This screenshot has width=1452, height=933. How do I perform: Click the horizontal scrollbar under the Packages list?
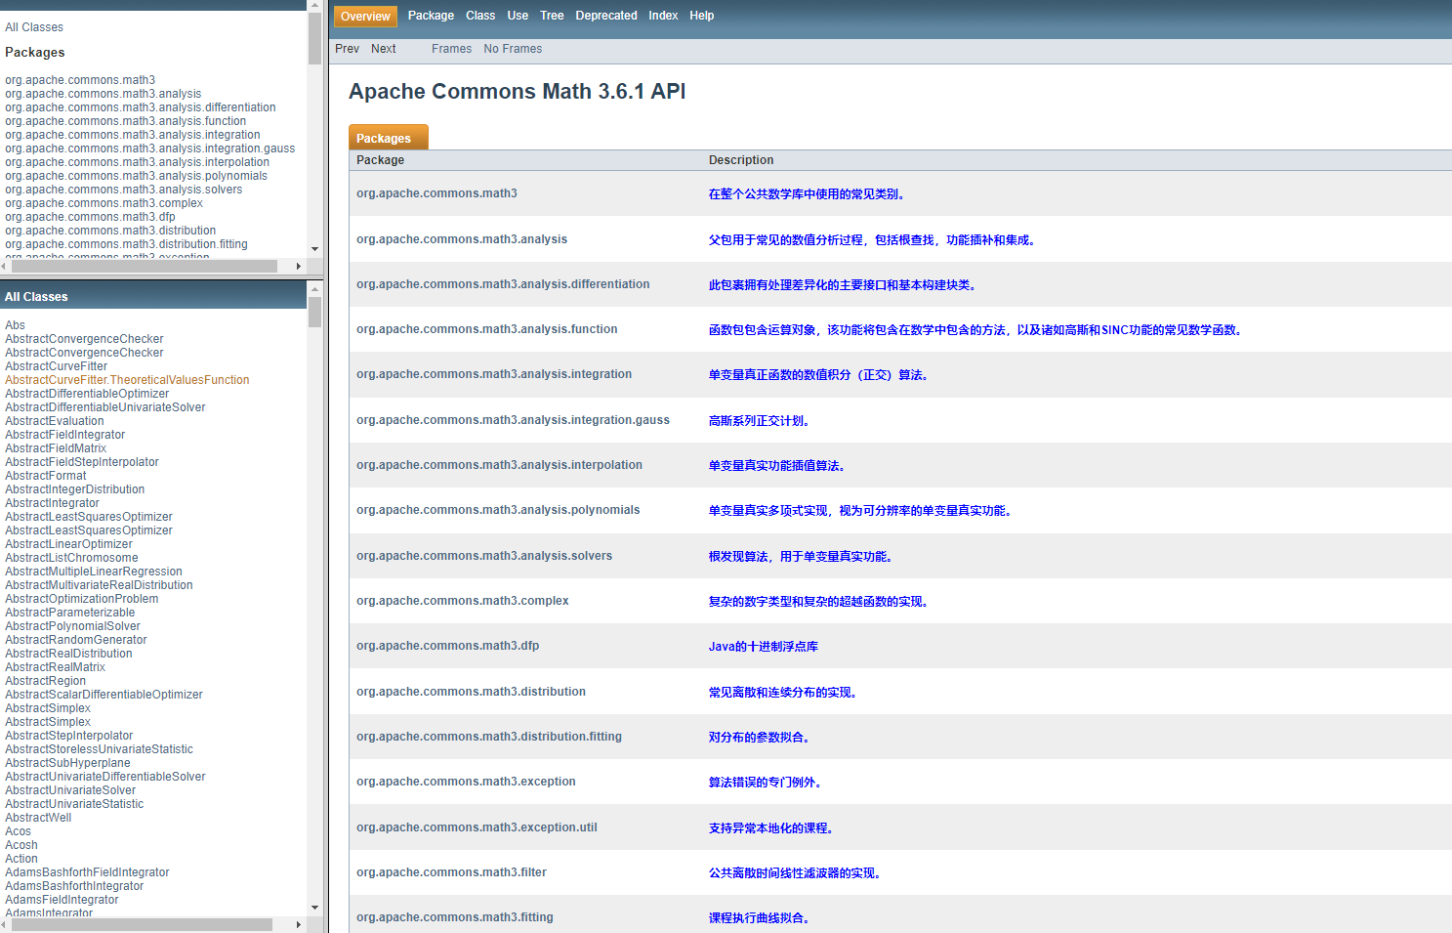[x=137, y=266]
